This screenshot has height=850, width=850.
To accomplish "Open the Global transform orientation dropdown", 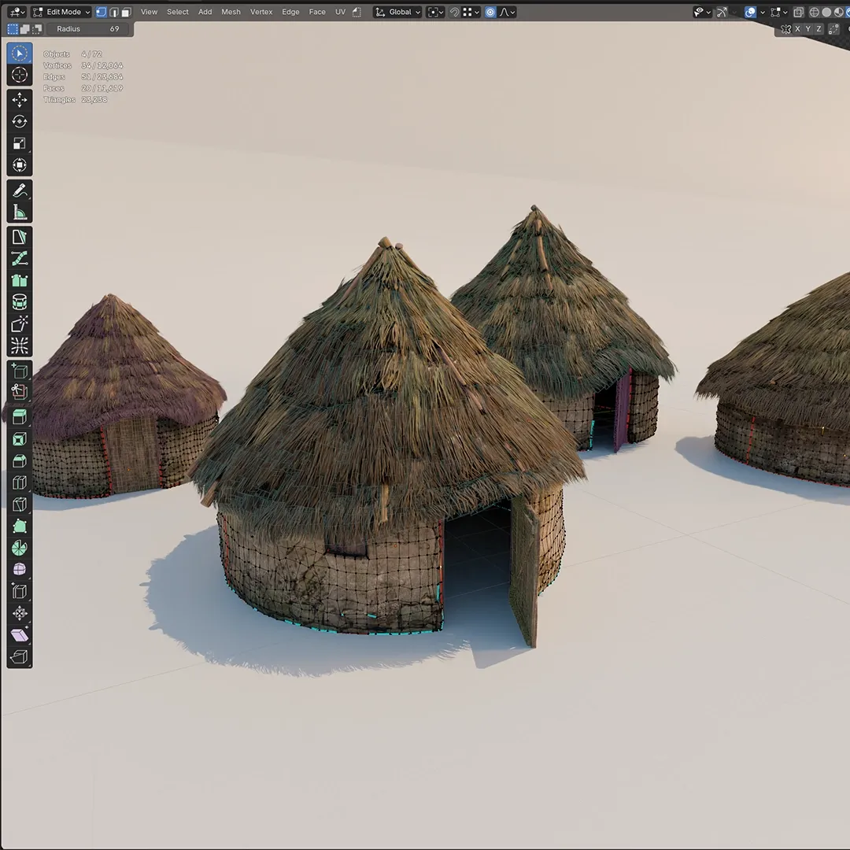I will pyautogui.click(x=397, y=12).
